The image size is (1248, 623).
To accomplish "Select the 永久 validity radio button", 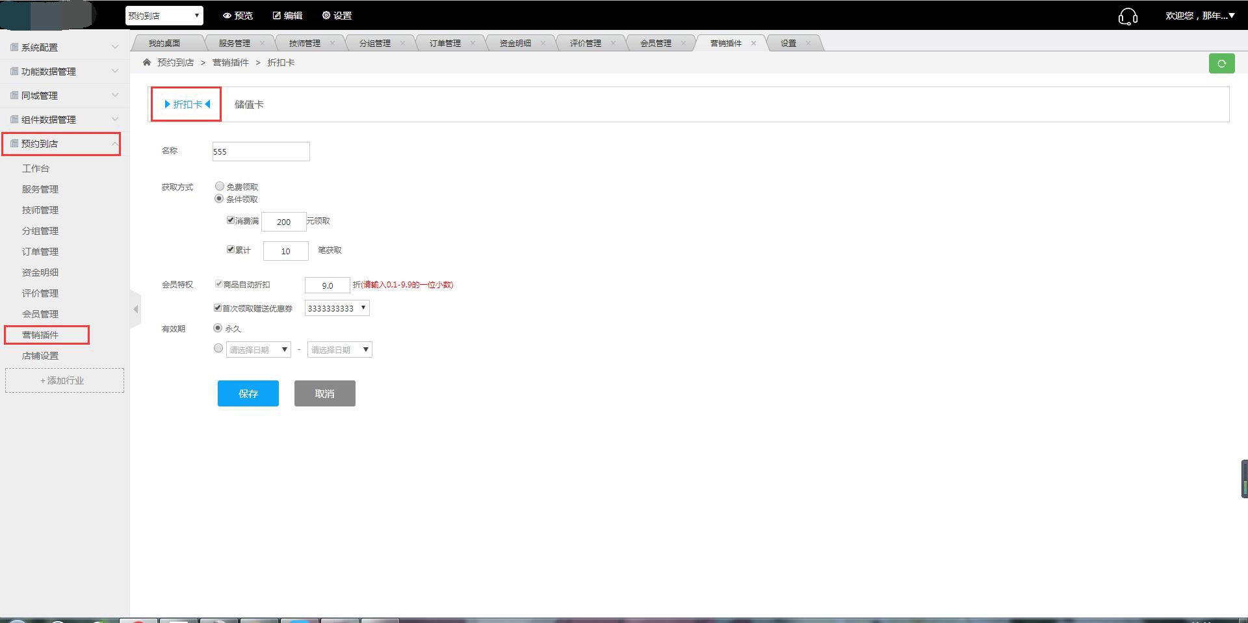I will coord(218,328).
